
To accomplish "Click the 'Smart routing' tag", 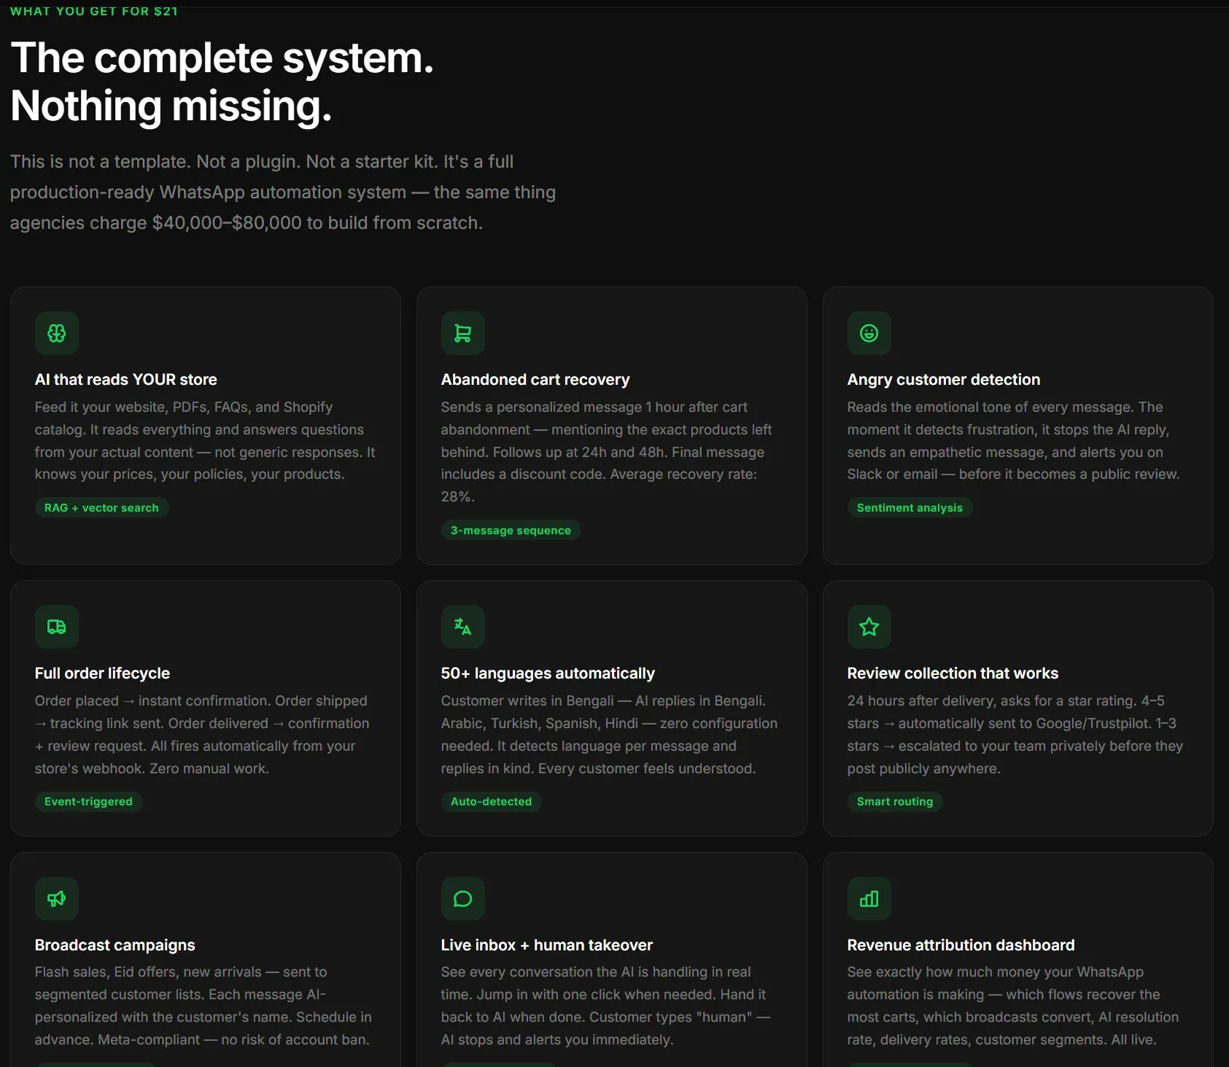I will coord(895,801).
